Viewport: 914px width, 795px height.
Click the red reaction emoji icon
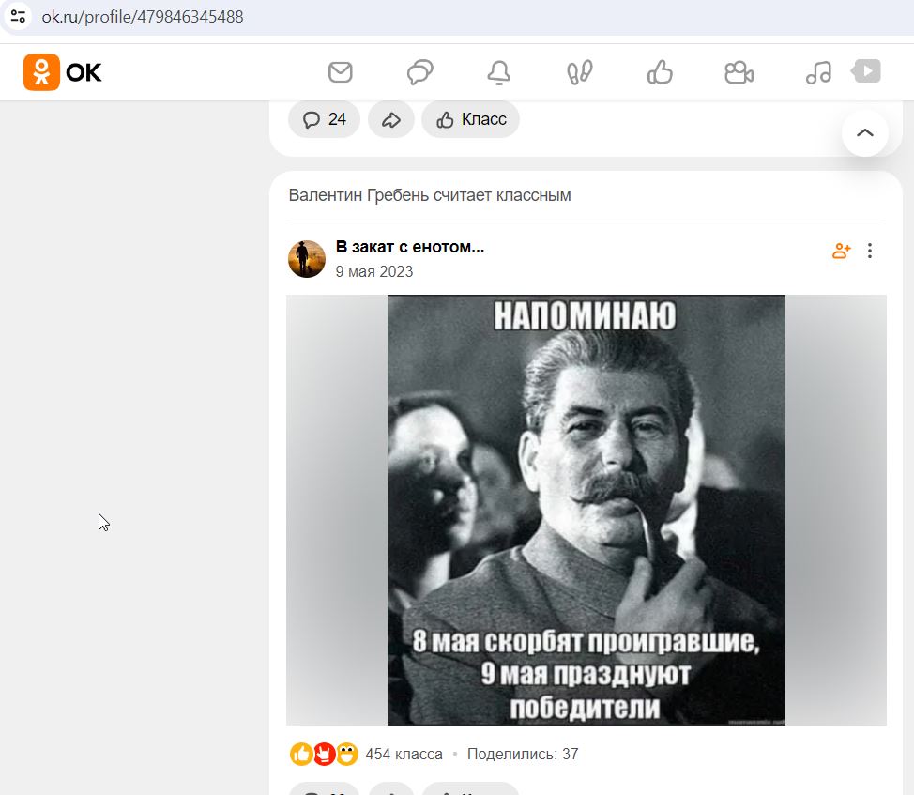[324, 755]
